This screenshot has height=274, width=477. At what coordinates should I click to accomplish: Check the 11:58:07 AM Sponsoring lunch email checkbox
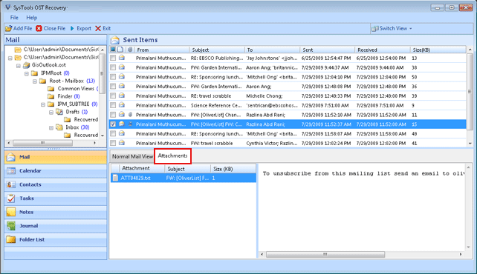pos(113,133)
